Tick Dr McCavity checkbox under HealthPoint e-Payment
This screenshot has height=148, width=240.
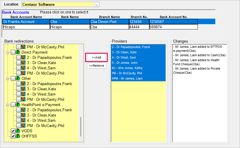(19, 126)
